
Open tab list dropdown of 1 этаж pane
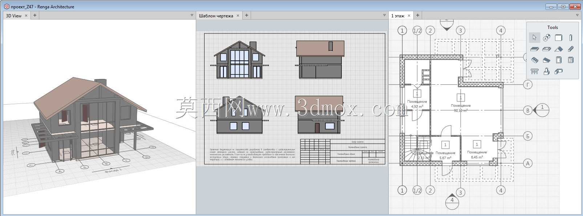[x=578, y=15]
